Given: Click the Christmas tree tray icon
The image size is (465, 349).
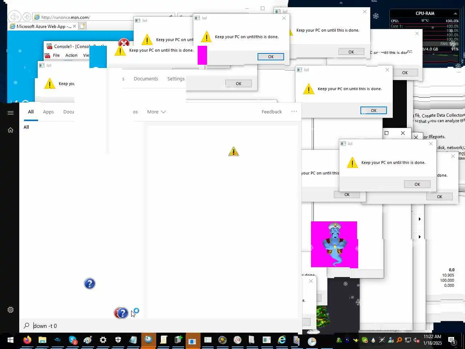Looking at the screenshot, I should [339, 340].
